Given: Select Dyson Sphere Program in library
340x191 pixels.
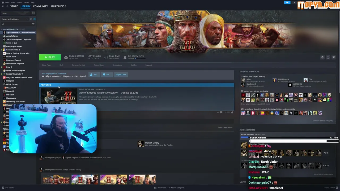Looking at the screenshot, I should 15,71.
